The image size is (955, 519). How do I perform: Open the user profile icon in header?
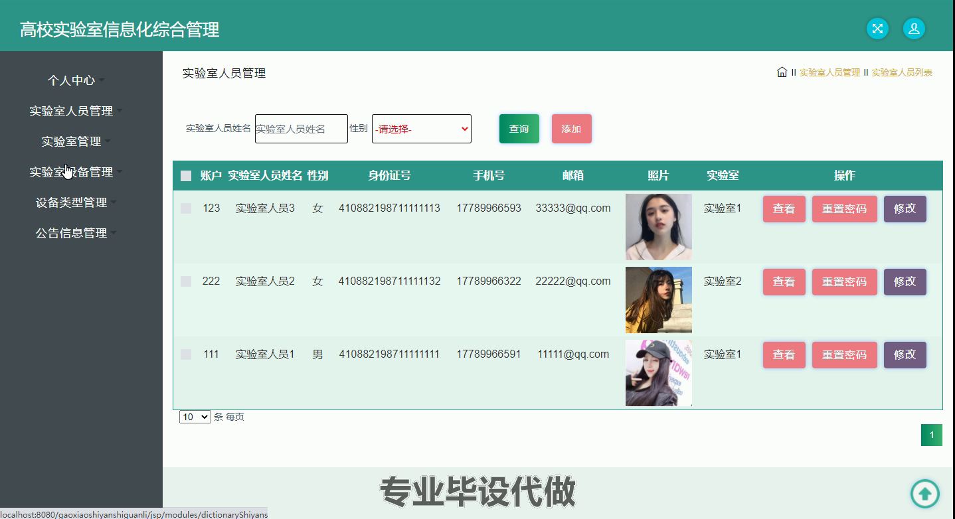pyautogui.click(x=914, y=29)
